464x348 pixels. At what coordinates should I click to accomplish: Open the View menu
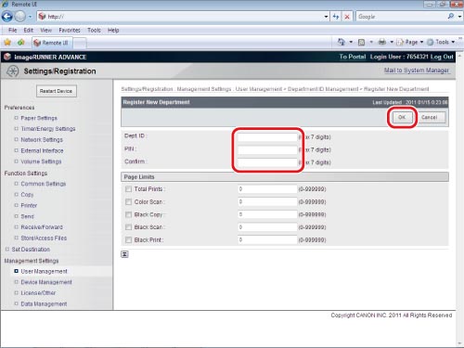point(45,30)
